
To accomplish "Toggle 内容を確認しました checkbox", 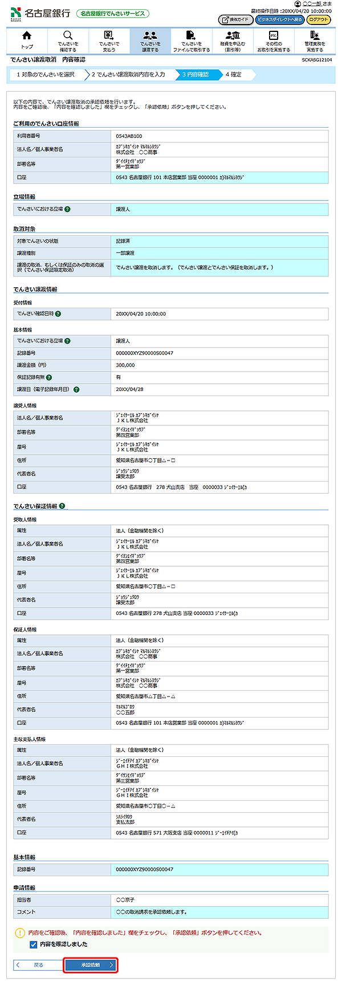I will [x=34, y=944].
